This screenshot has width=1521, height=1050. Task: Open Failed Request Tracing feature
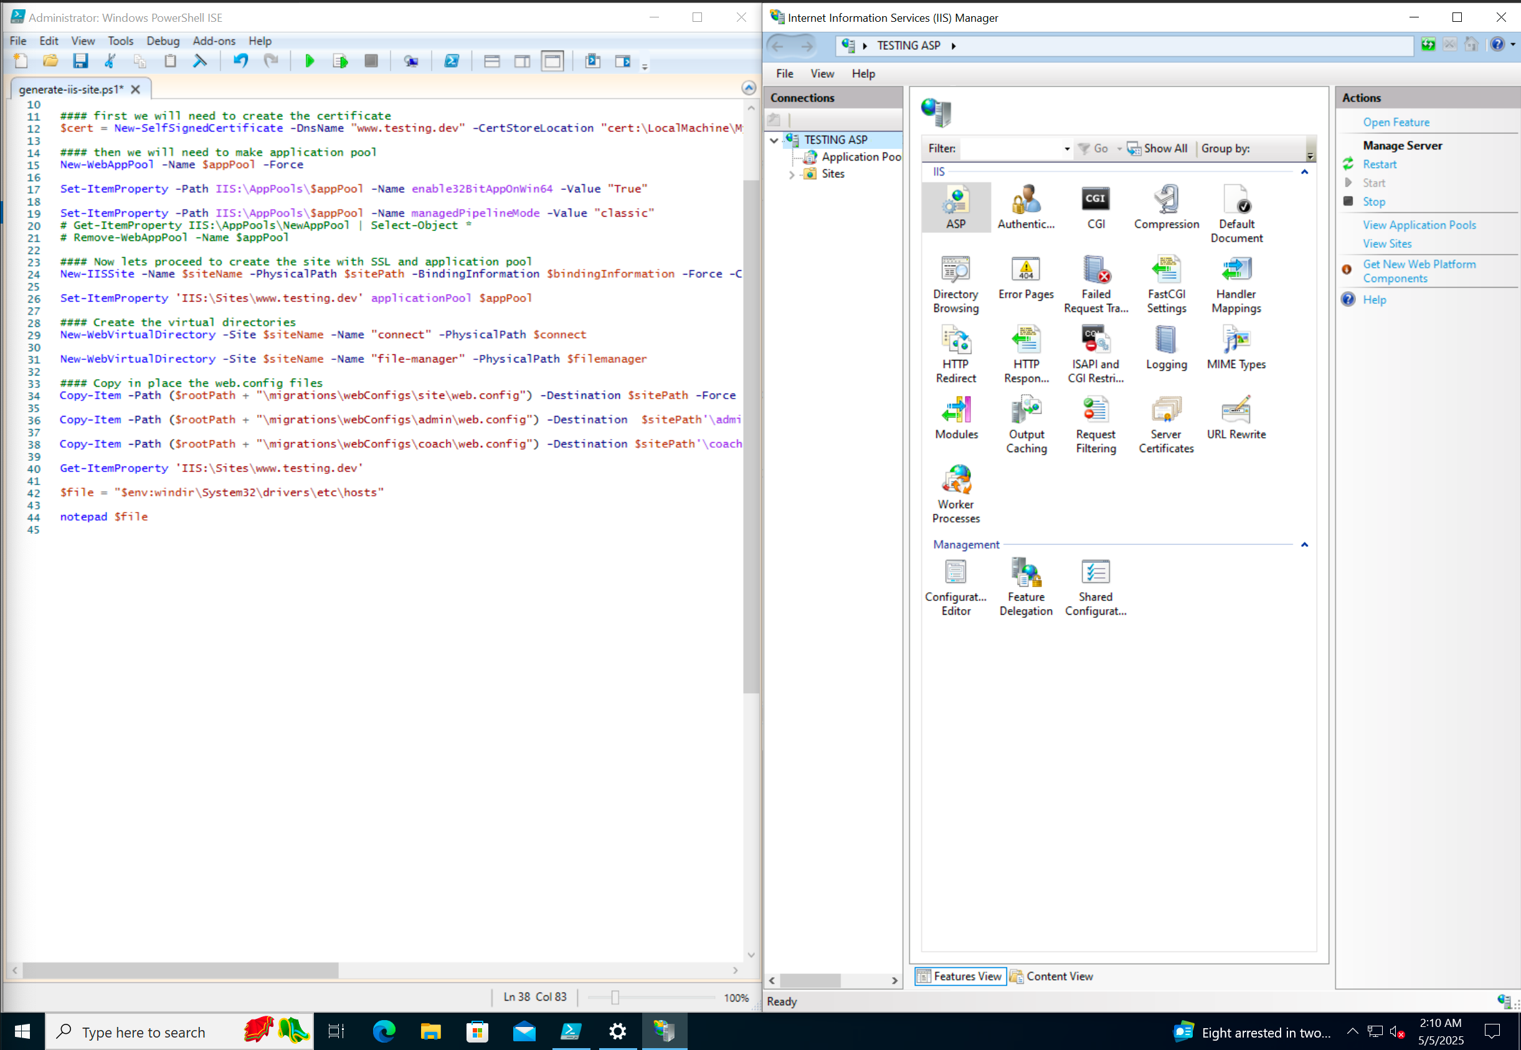pos(1096,284)
